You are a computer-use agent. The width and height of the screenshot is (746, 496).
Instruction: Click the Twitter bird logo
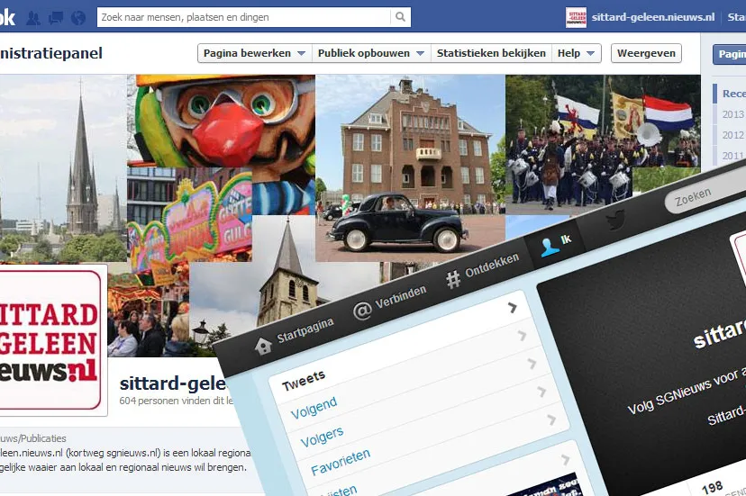tap(615, 221)
